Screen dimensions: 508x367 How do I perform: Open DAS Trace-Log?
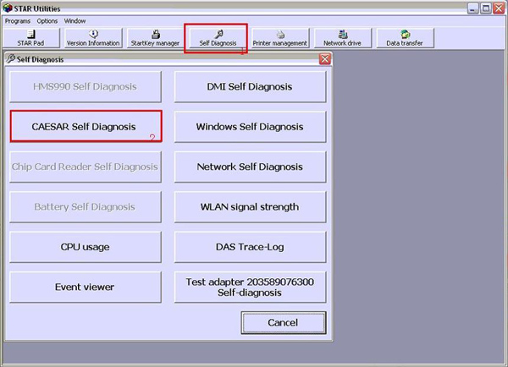click(x=250, y=247)
